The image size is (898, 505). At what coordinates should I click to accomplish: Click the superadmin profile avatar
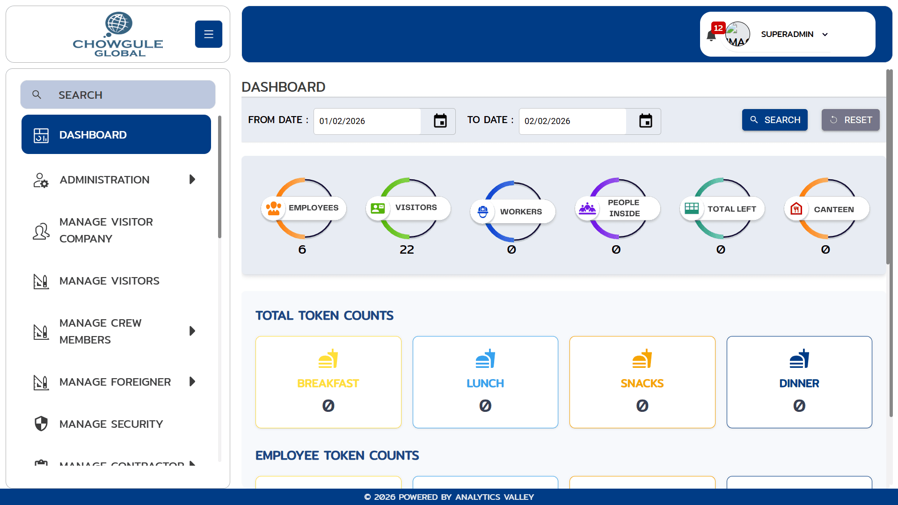pos(738,34)
